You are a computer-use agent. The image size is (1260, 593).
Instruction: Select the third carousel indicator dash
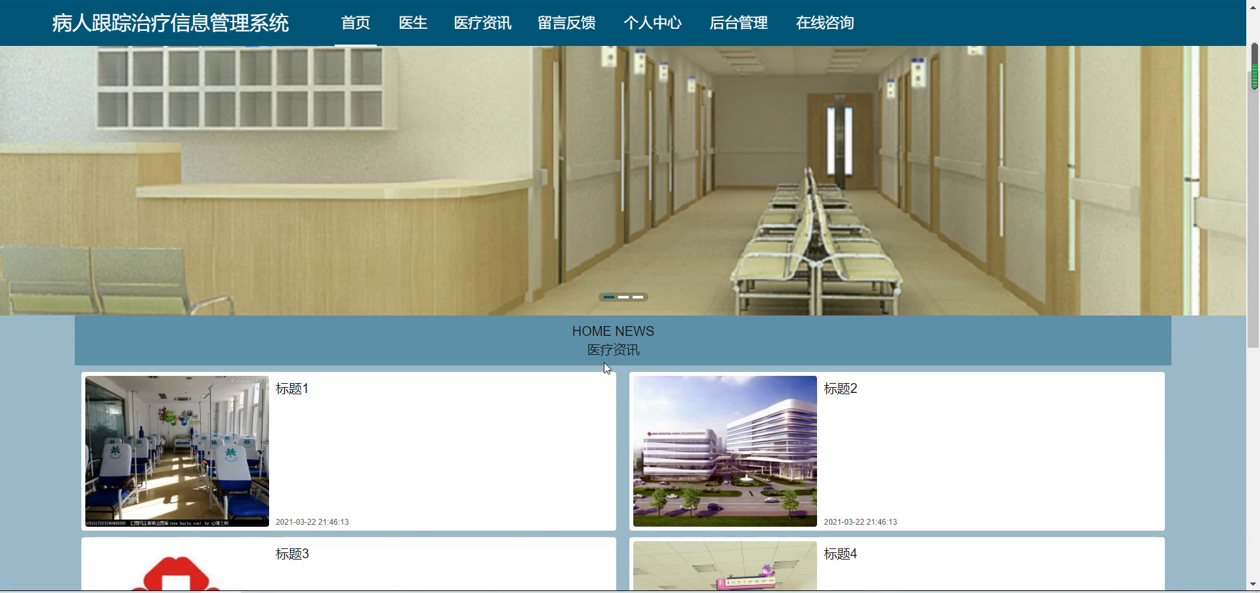click(x=638, y=297)
